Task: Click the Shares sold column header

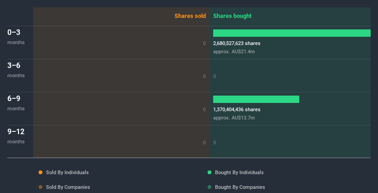Action: pos(190,16)
